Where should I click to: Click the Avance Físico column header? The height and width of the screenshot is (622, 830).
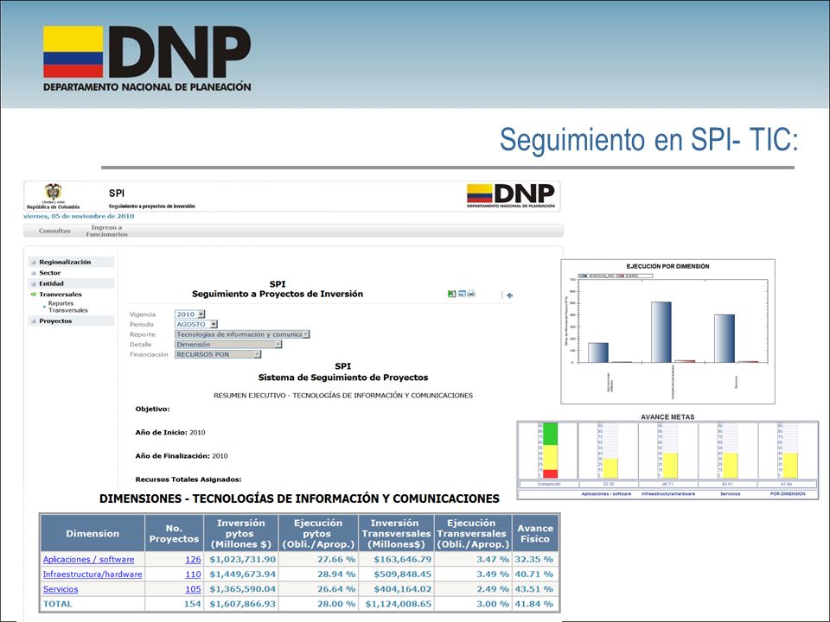tap(535, 533)
